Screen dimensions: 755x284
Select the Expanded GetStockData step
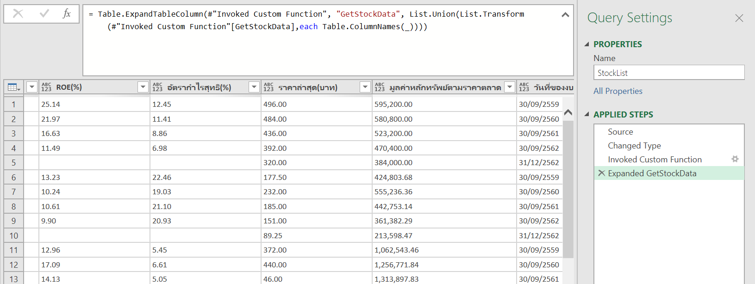[x=669, y=173]
